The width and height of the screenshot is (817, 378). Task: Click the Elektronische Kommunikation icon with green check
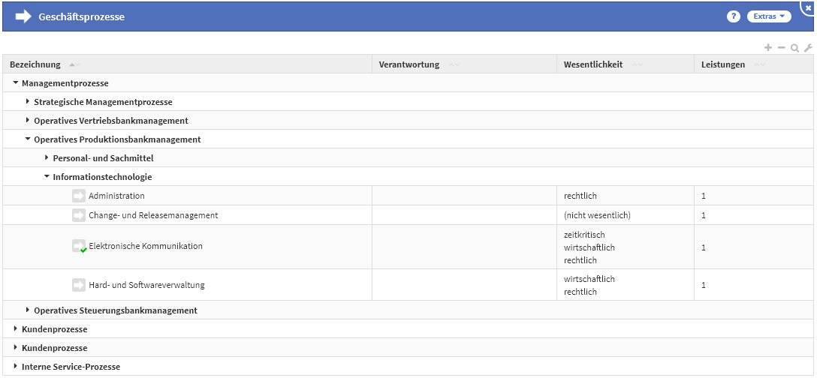click(x=79, y=246)
